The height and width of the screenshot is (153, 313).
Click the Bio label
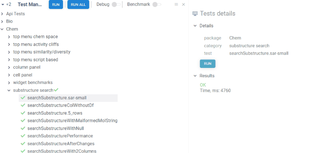point(9,21)
